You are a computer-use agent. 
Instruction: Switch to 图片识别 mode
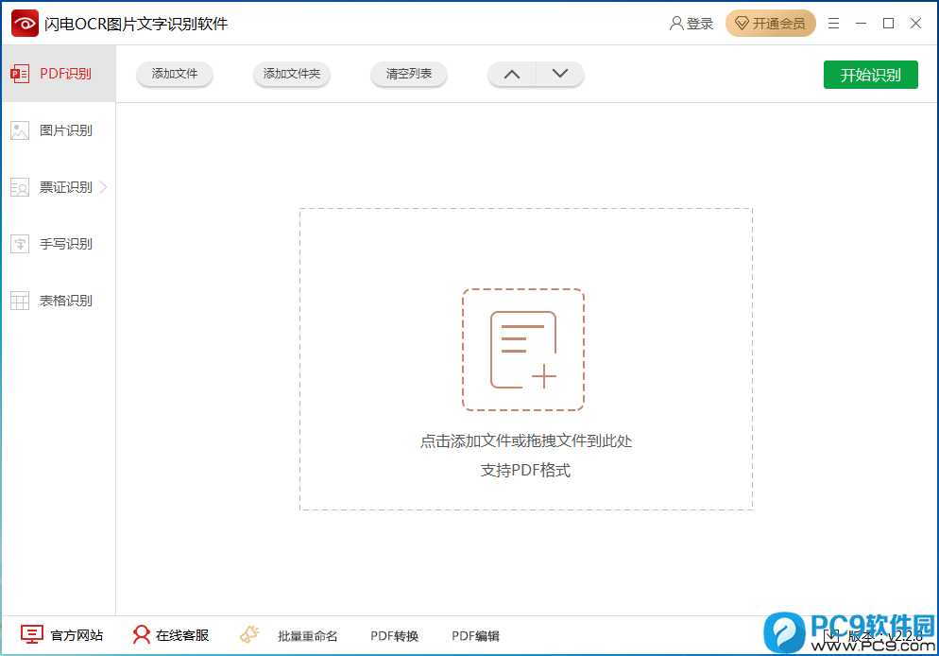(59, 130)
